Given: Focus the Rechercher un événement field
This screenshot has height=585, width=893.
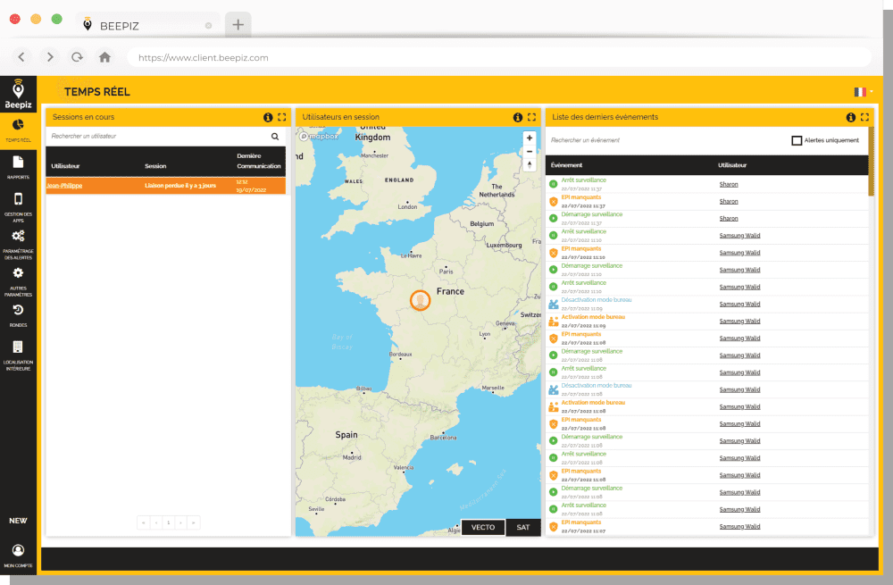Looking at the screenshot, I should tap(666, 141).
